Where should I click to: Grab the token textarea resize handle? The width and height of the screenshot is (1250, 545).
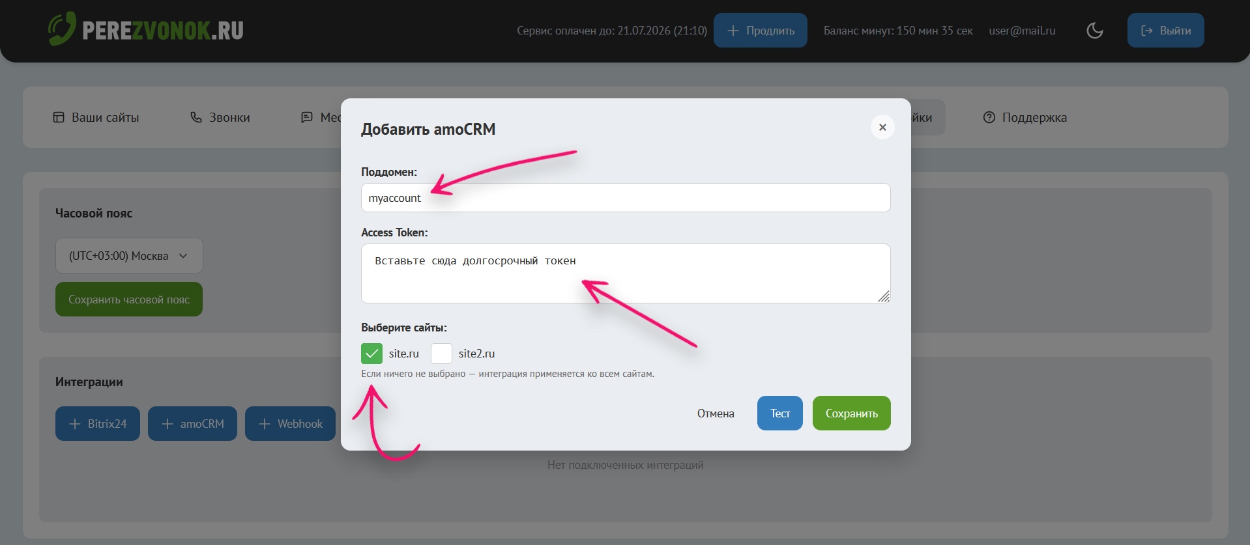coord(884,297)
